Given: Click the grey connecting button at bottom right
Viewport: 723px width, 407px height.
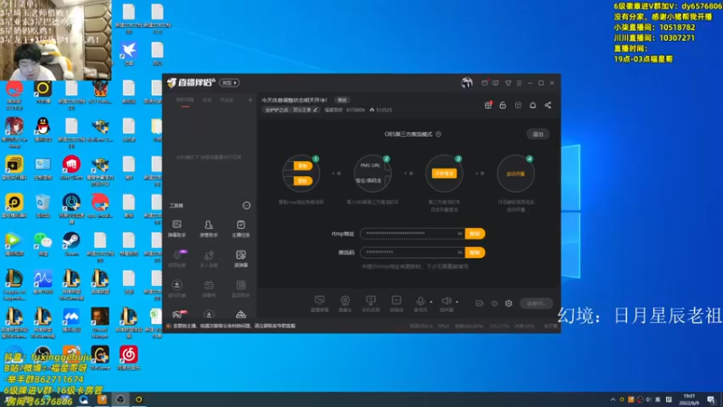Looking at the screenshot, I should (x=536, y=303).
